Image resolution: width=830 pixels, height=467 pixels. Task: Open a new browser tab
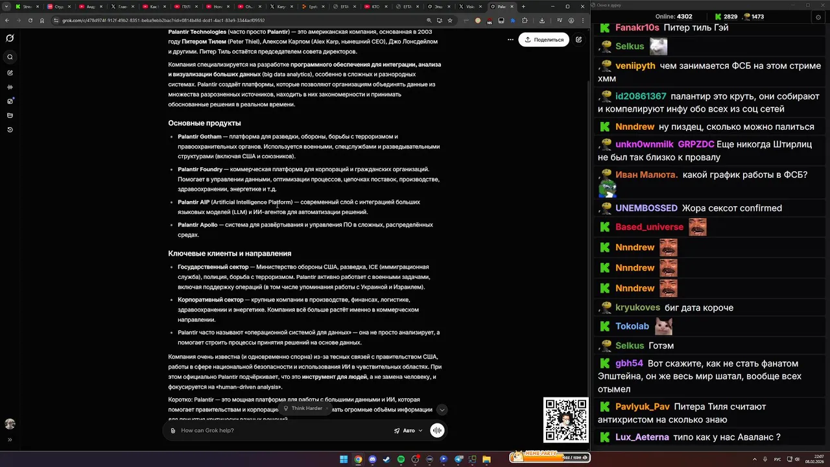coord(523,6)
